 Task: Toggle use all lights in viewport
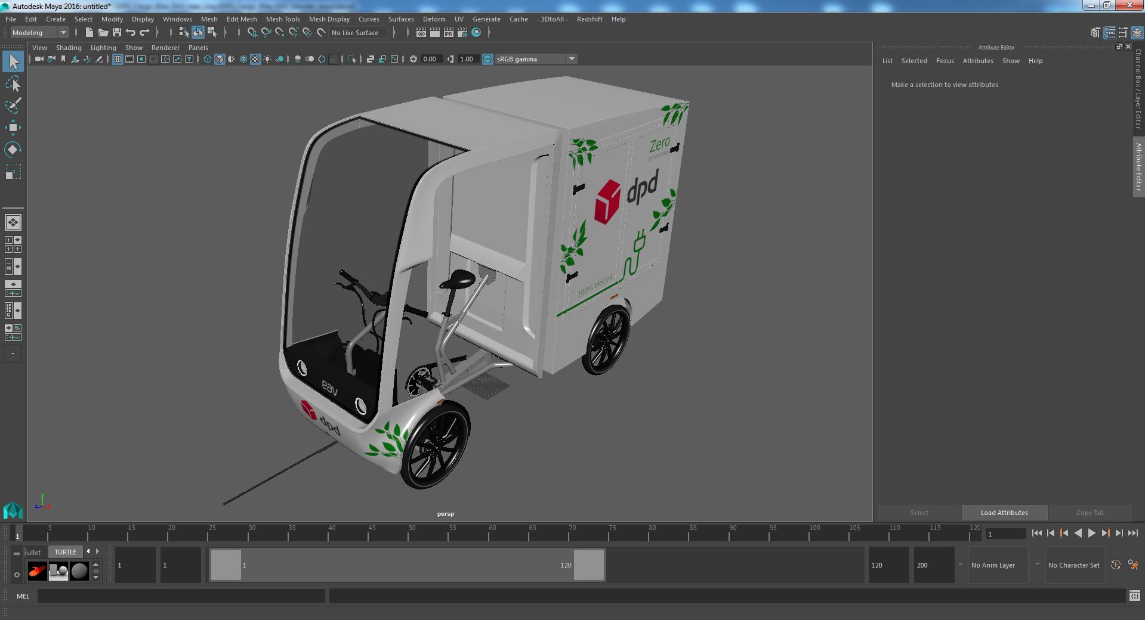(x=267, y=59)
